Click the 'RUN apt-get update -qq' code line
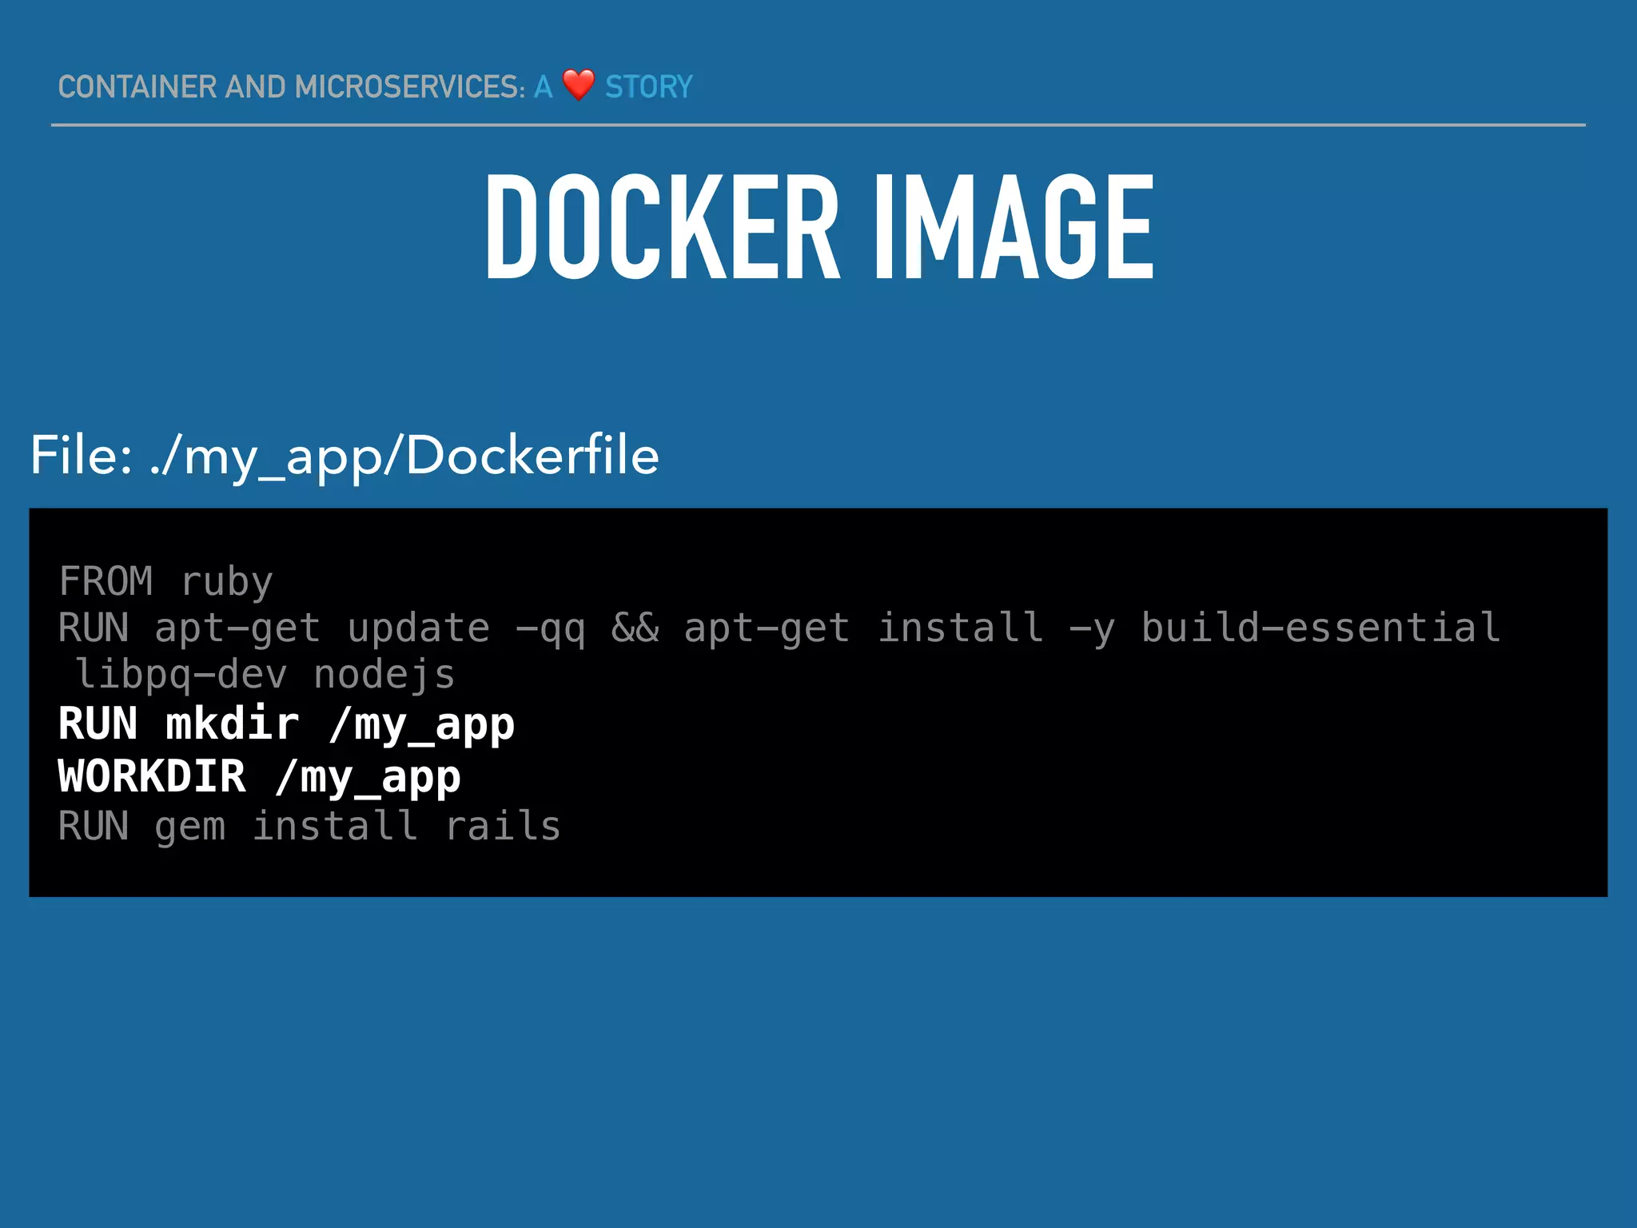 pyautogui.click(x=779, y=628)
